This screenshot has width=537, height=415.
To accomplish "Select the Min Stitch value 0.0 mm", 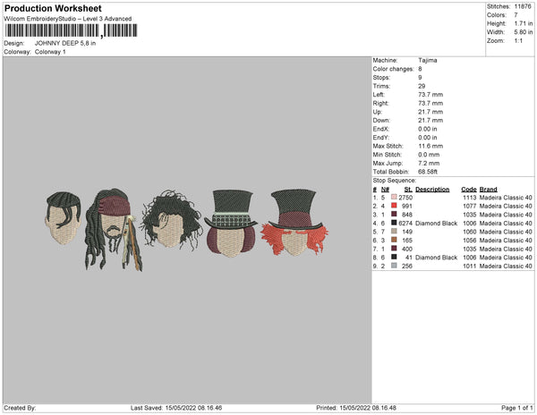I will click(429, 155).
